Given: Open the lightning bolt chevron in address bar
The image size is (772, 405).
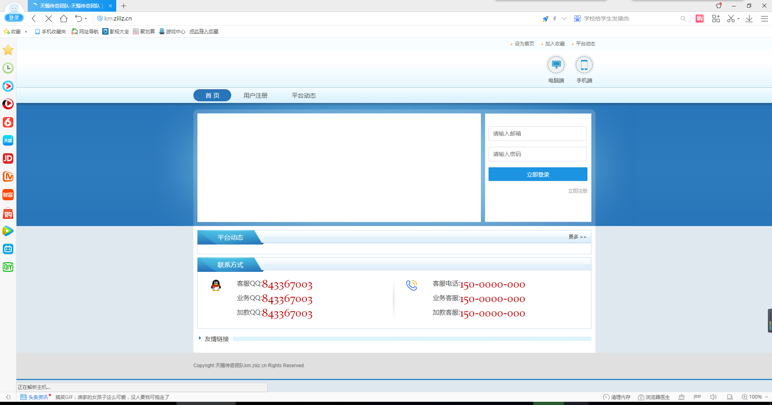Looking at the screenshot, I should coord(565,19).
